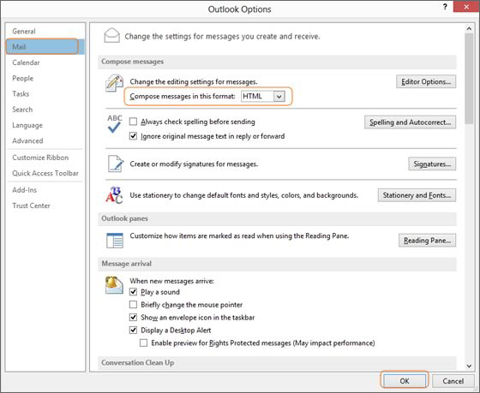480x393 pixels.
Task: Enable Briefly change the mouse pointer
Action: (x=133, y=305)
